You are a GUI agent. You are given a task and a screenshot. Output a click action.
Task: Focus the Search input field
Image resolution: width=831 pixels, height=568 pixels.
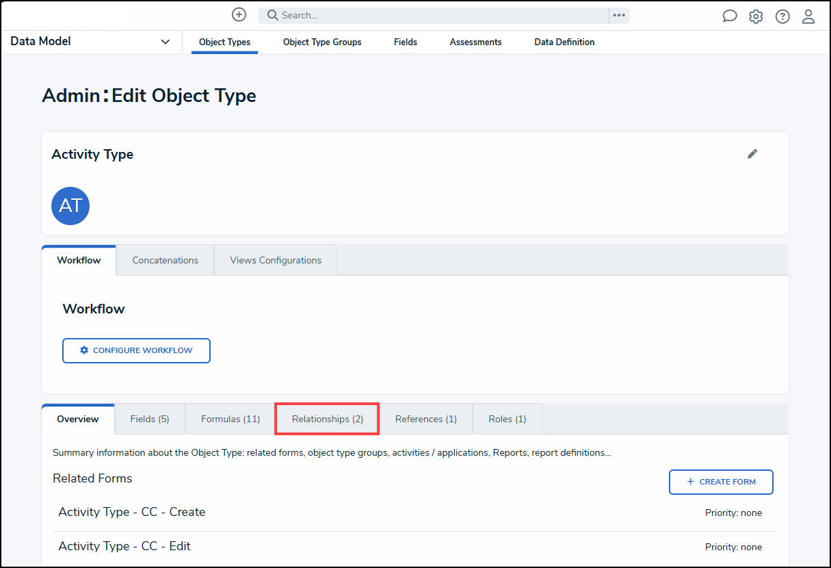click(x=438, y=15)
